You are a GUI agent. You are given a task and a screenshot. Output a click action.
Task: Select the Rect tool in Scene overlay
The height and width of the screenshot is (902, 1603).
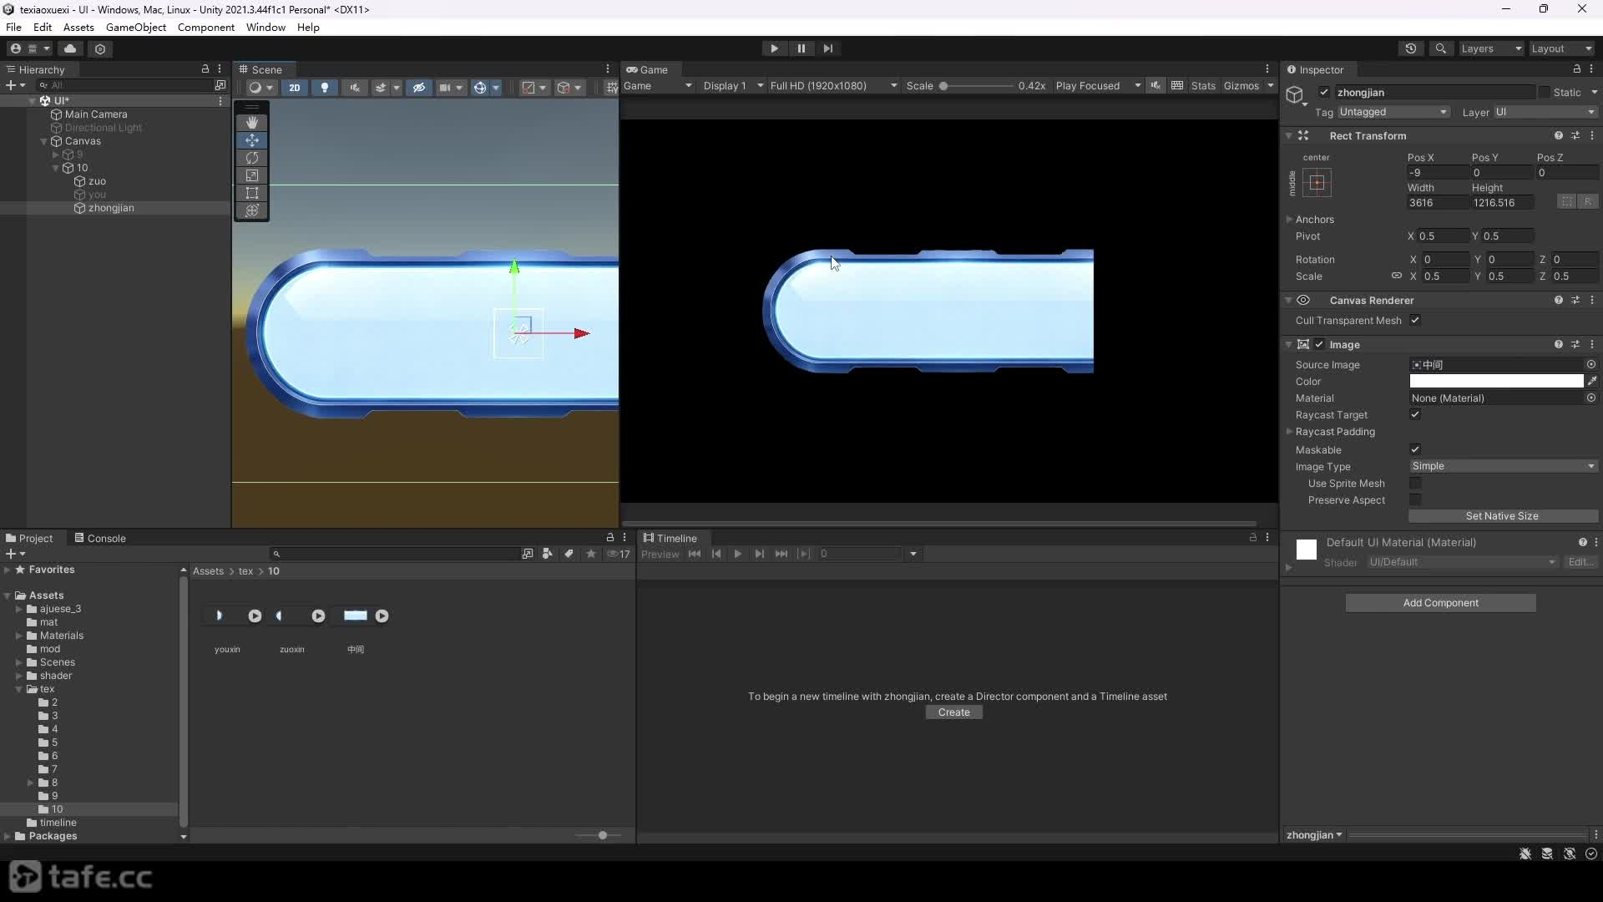pos(251,193)
